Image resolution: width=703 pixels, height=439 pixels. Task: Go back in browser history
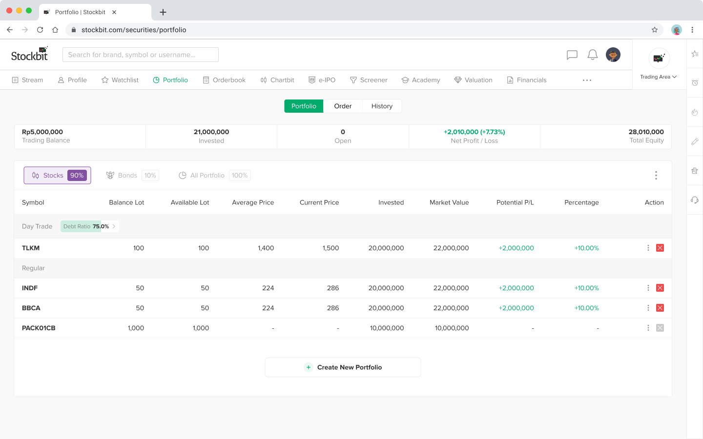pos(10,30)
